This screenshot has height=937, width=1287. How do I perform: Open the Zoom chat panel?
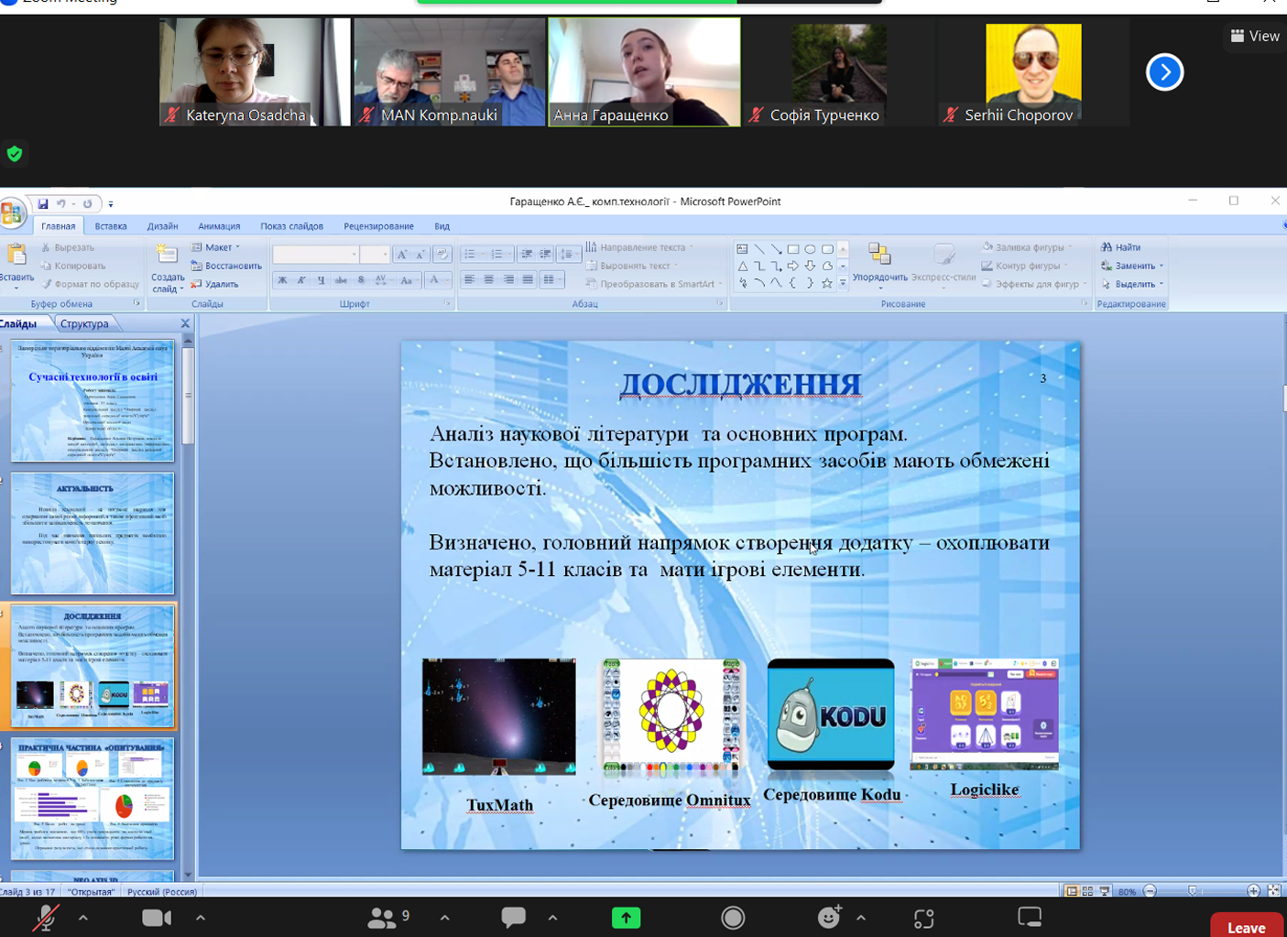coord(513,917)
